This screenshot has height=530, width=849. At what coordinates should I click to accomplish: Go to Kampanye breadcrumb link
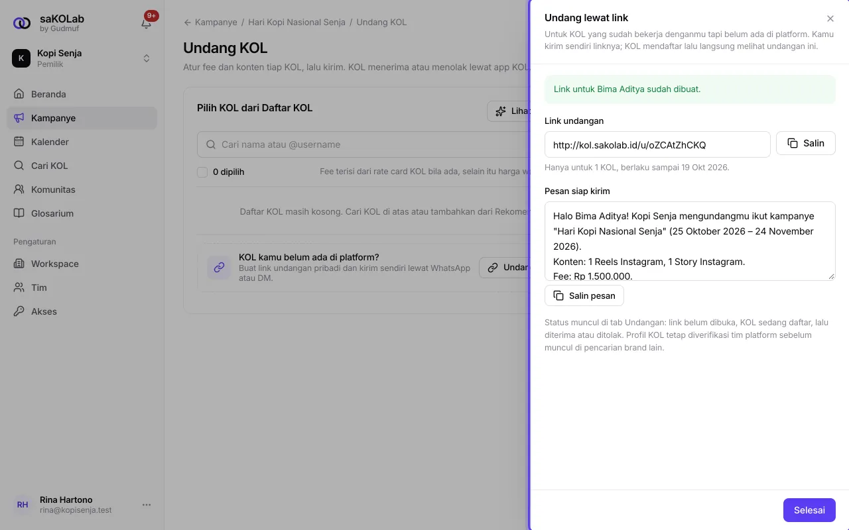(216, 23)
